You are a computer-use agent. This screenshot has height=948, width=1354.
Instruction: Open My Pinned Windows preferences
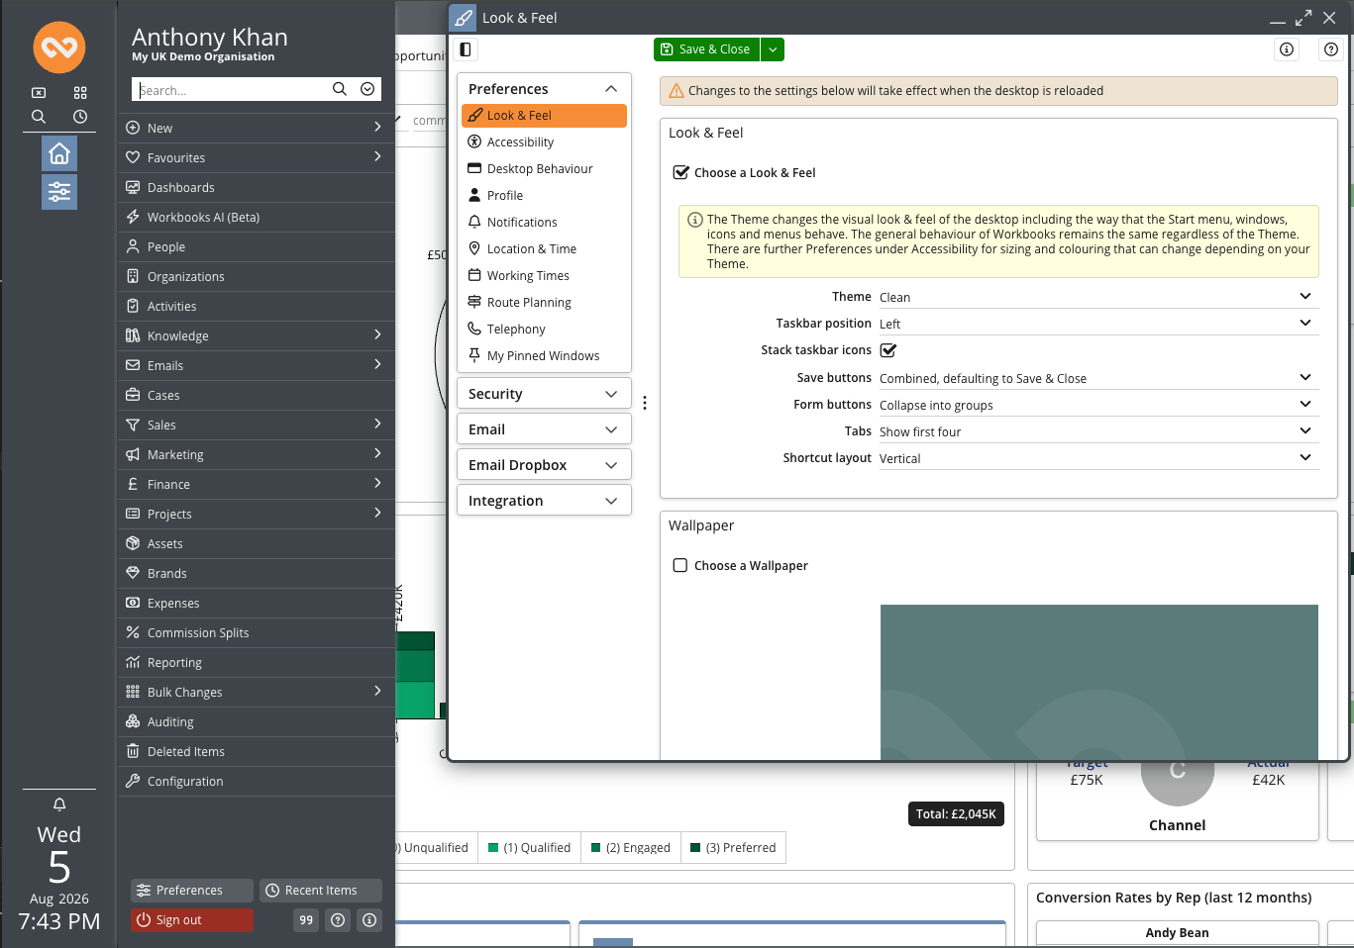544,356
